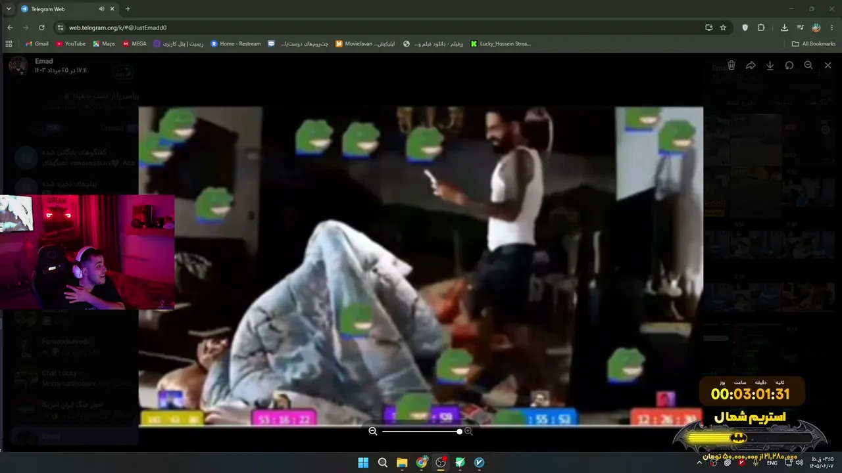
Task: Open Chrome three-dot menu
Action: pyautogui.click(x=832, y=28)
